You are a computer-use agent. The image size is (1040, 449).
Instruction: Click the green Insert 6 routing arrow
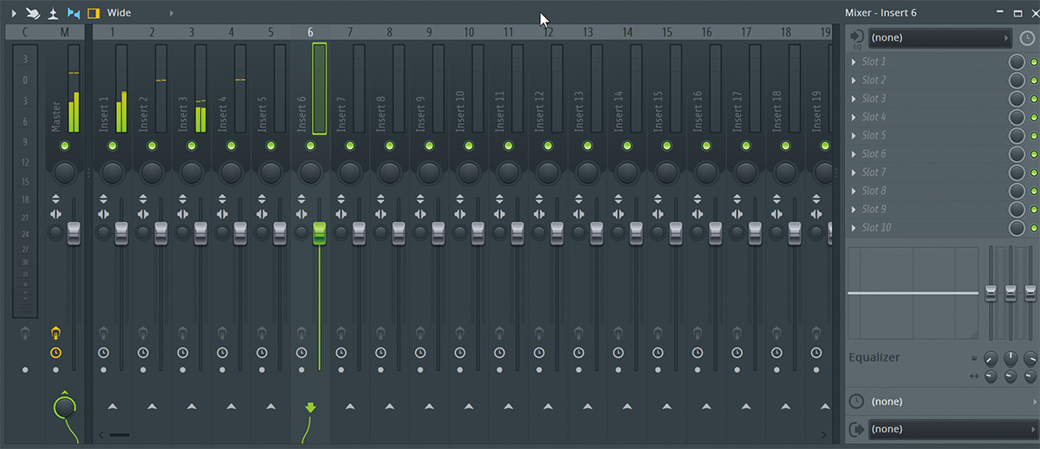click(x=310, y=407)
